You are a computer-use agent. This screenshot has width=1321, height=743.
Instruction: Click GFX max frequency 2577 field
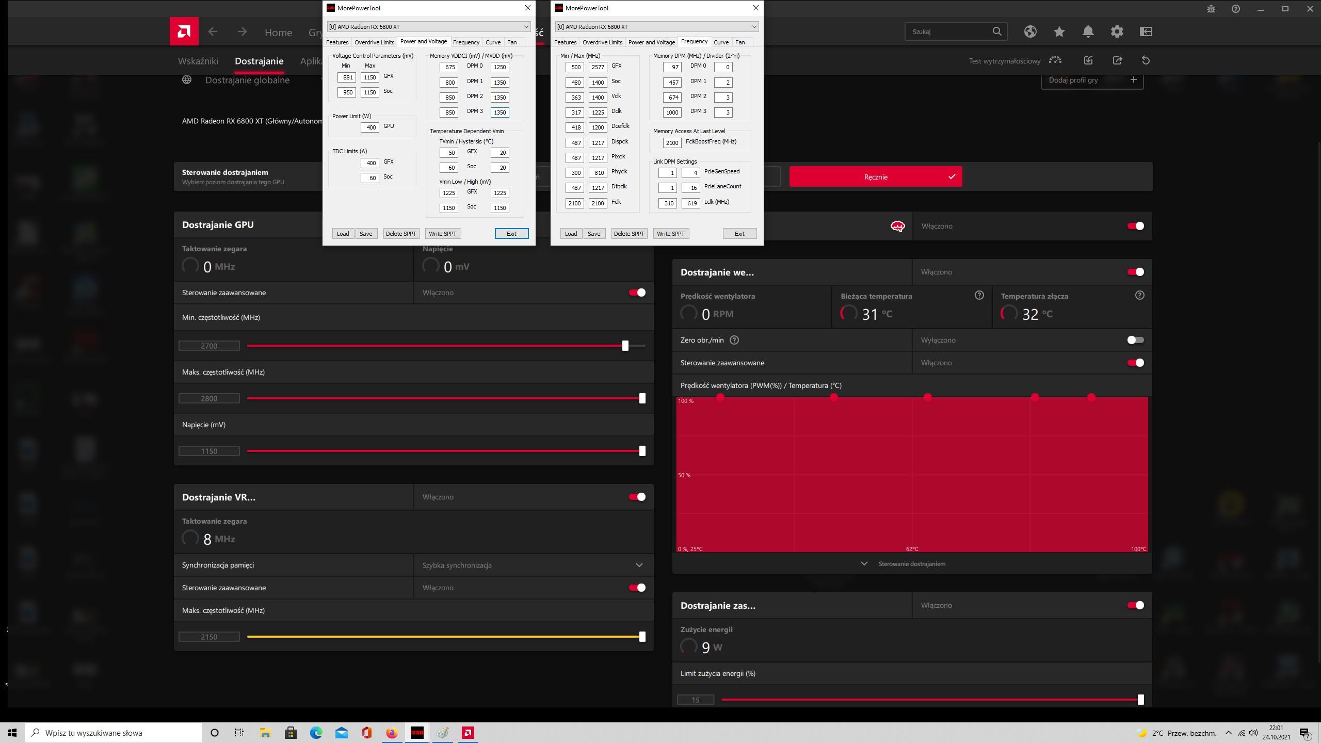click(598, 67)
